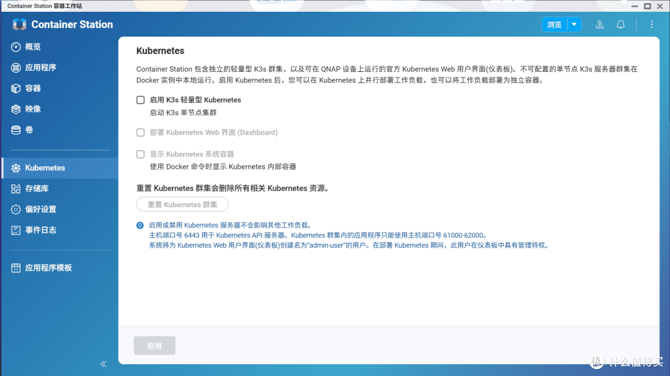This screenshot has height=376, width=670.
Task: Expand the 浏览 dropdown arrow
Action: point(574,24)
